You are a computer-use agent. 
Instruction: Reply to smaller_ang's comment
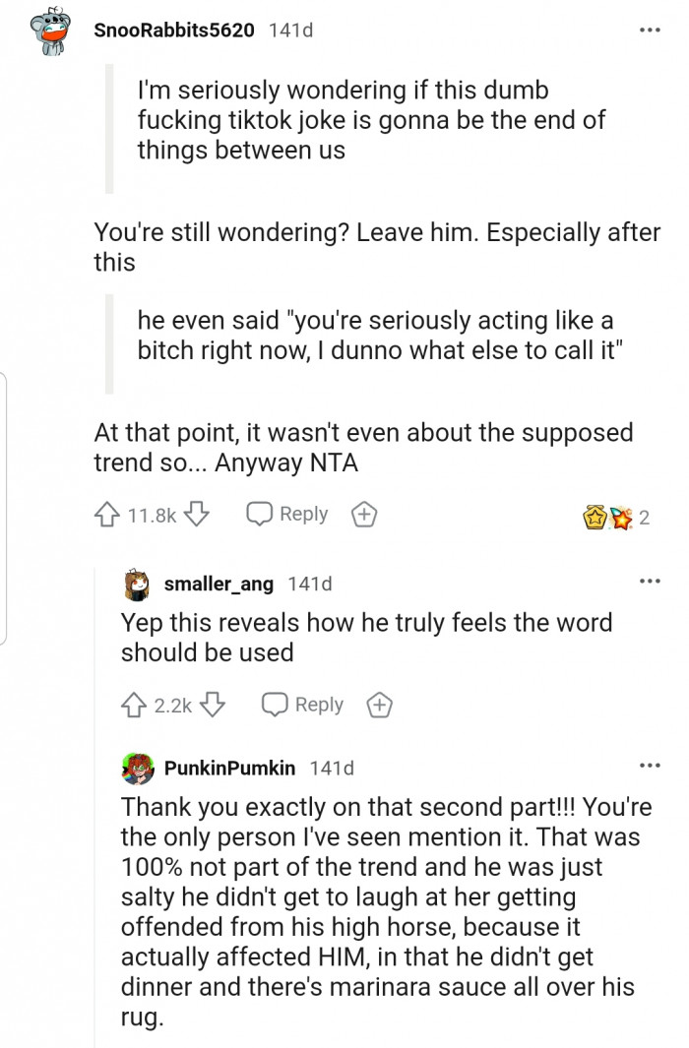(x=303, y=705)
